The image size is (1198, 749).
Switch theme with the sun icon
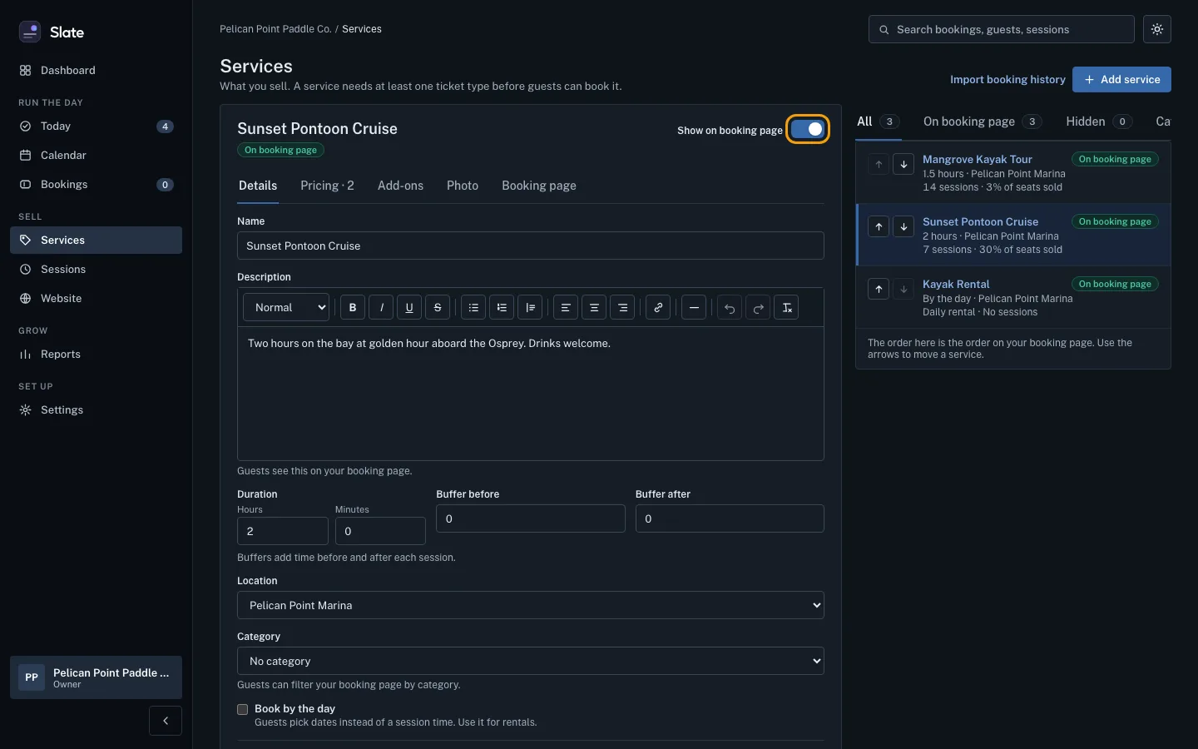(x=1157, y=29)
